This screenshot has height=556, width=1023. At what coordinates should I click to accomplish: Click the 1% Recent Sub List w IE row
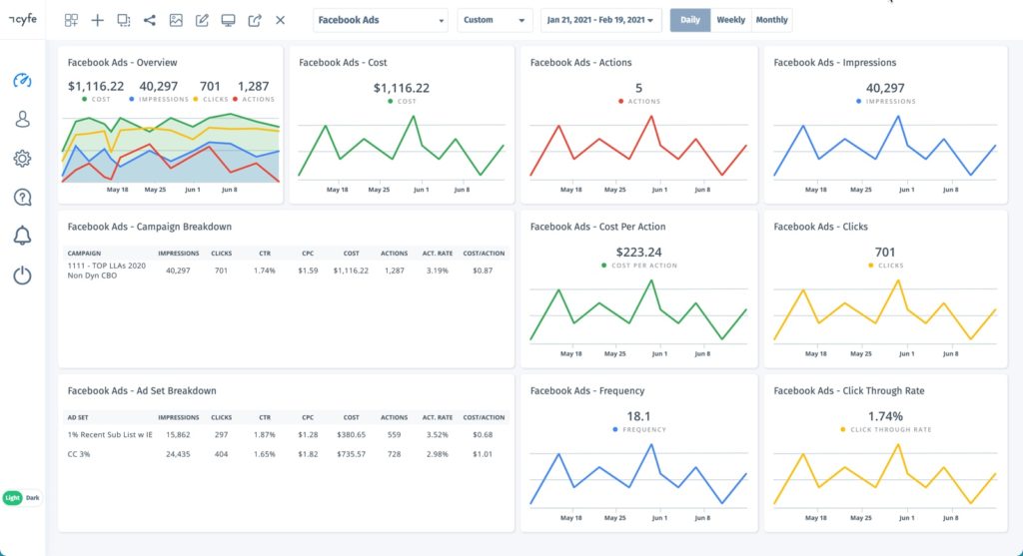(285, 435)
